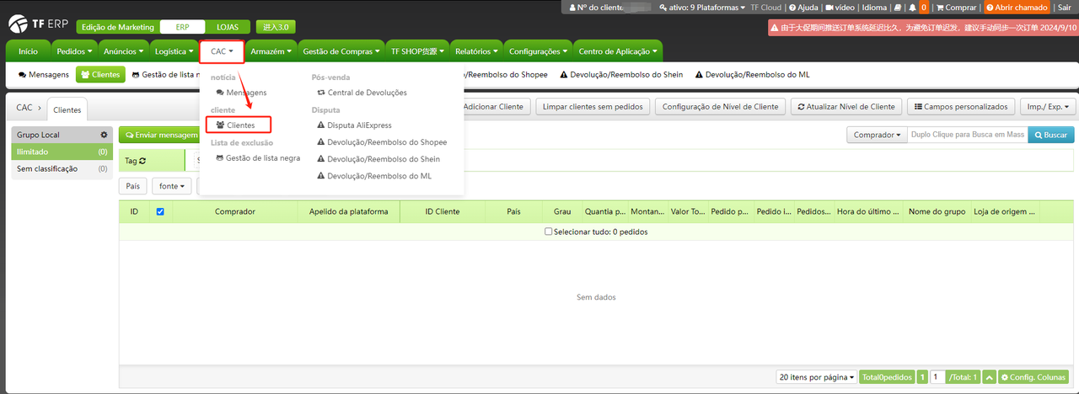The width and height of the screenshot is (1079, 394).
Task: Select Devolução/Reembolso do Shopee in dropdown
Action: [382, 142]
